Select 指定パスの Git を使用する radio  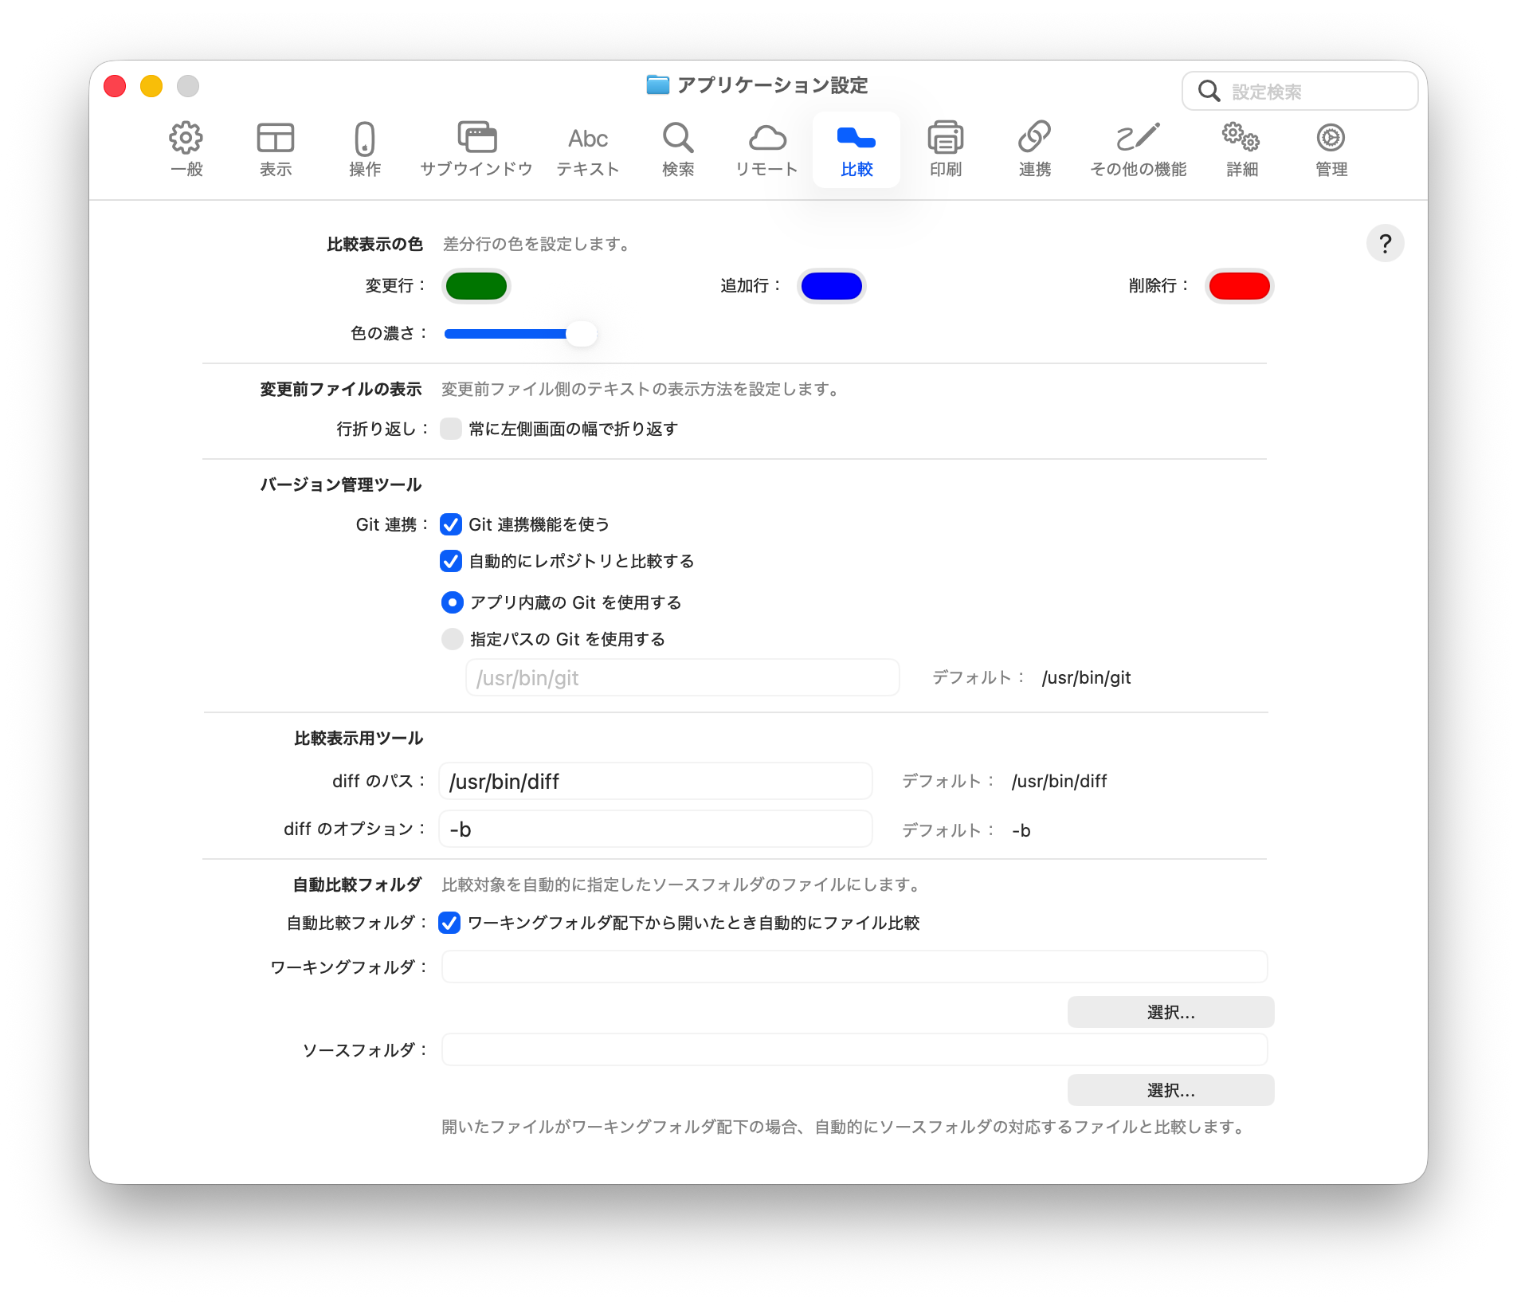point(453,639)
